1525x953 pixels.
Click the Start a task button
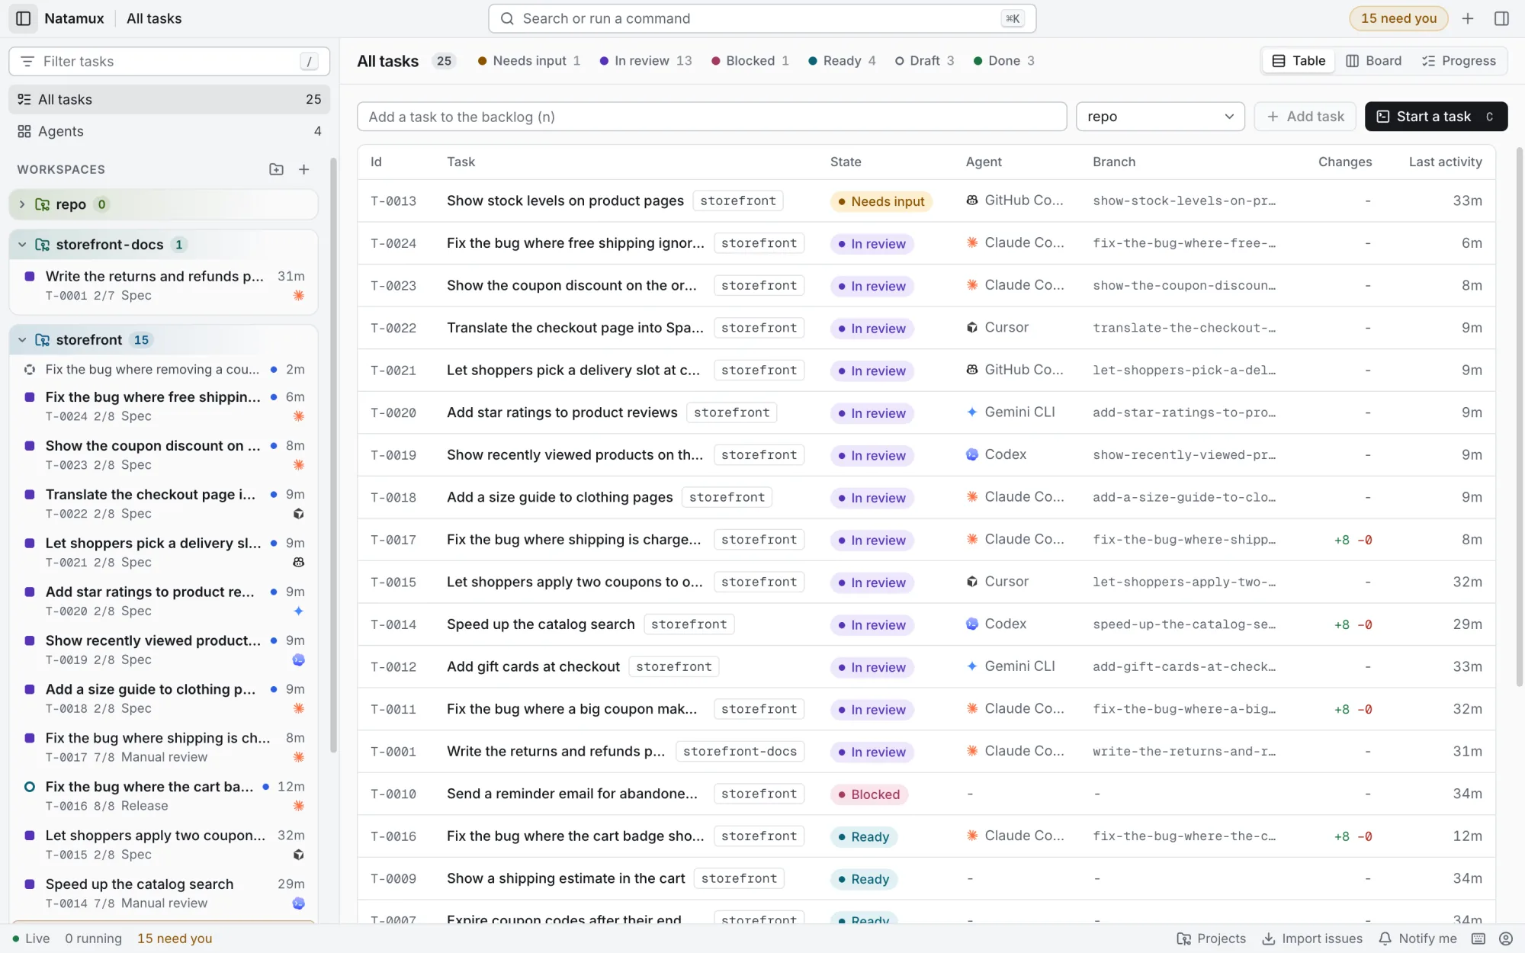(x=1436, y=117)
